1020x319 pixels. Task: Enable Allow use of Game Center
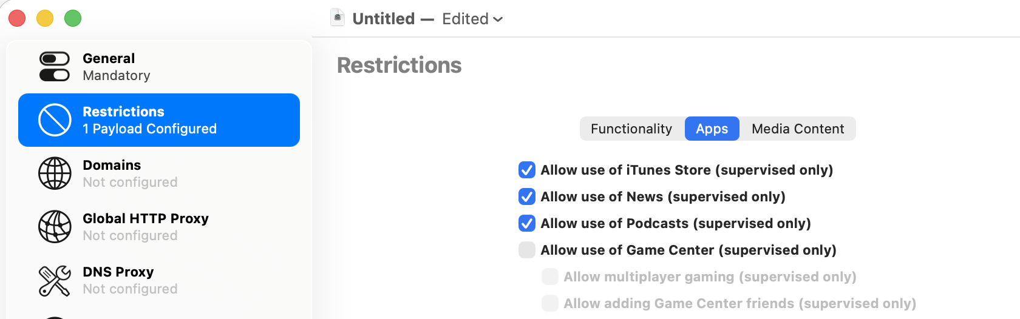[x=527, y=250]
